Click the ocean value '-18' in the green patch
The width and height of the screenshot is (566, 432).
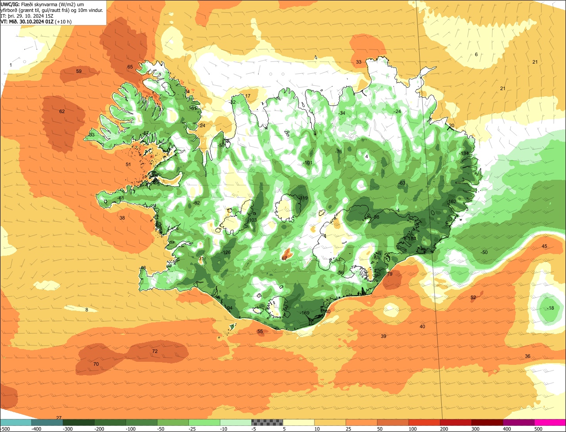point(550,308)
